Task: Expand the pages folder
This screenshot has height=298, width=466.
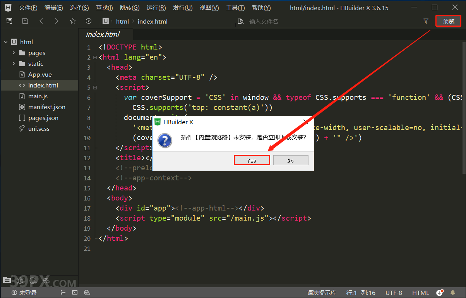Action: [x=14, y=53]
